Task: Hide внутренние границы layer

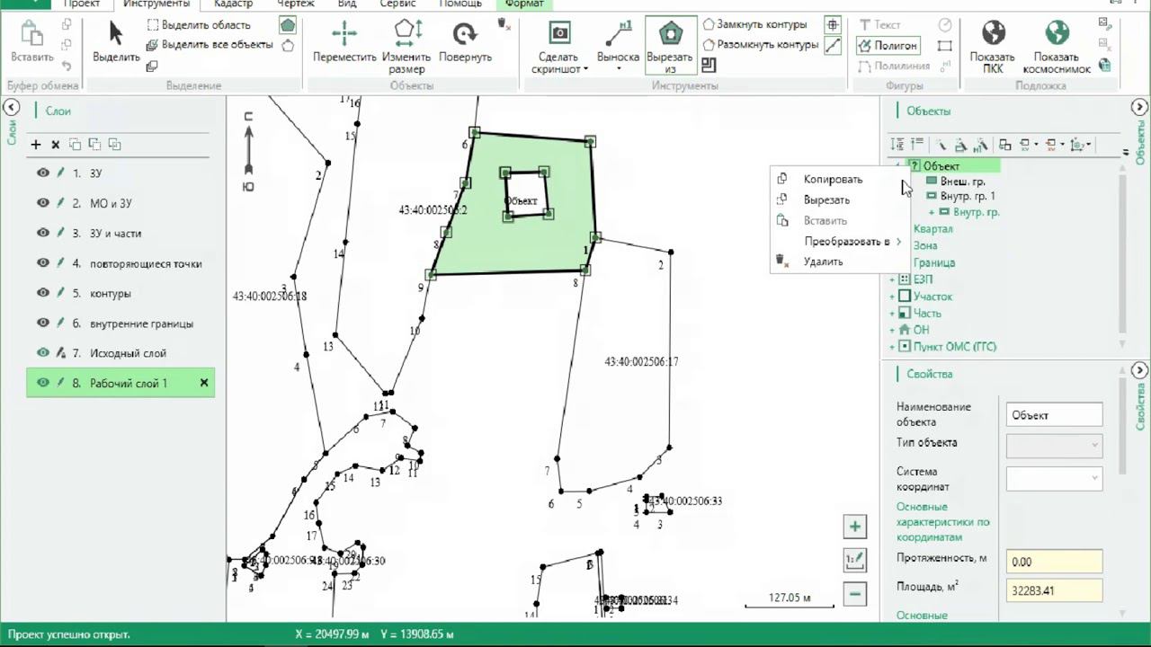Action: pos(43,323)
